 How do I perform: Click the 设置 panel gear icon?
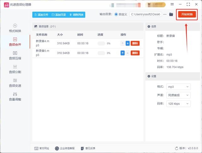click(x=149, y=76)
